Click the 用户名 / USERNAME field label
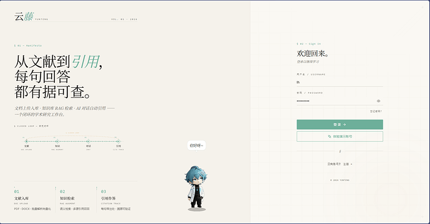Viewport: 430px width, 224px height. (311, 75)
